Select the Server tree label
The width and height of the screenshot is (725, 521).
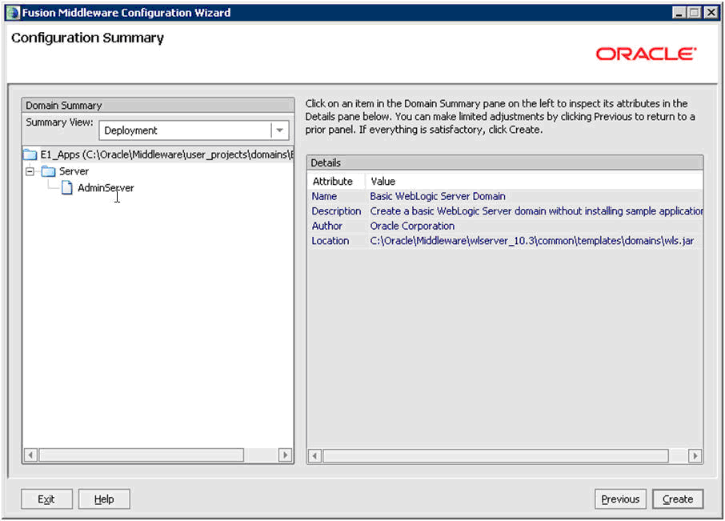click(x=74, y=171)
